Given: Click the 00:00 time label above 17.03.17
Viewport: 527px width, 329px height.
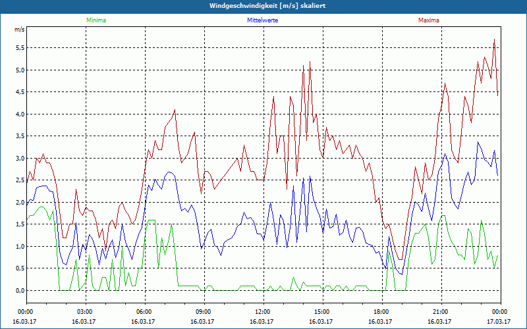Looking at the screenshot, I should coord(499,312).
